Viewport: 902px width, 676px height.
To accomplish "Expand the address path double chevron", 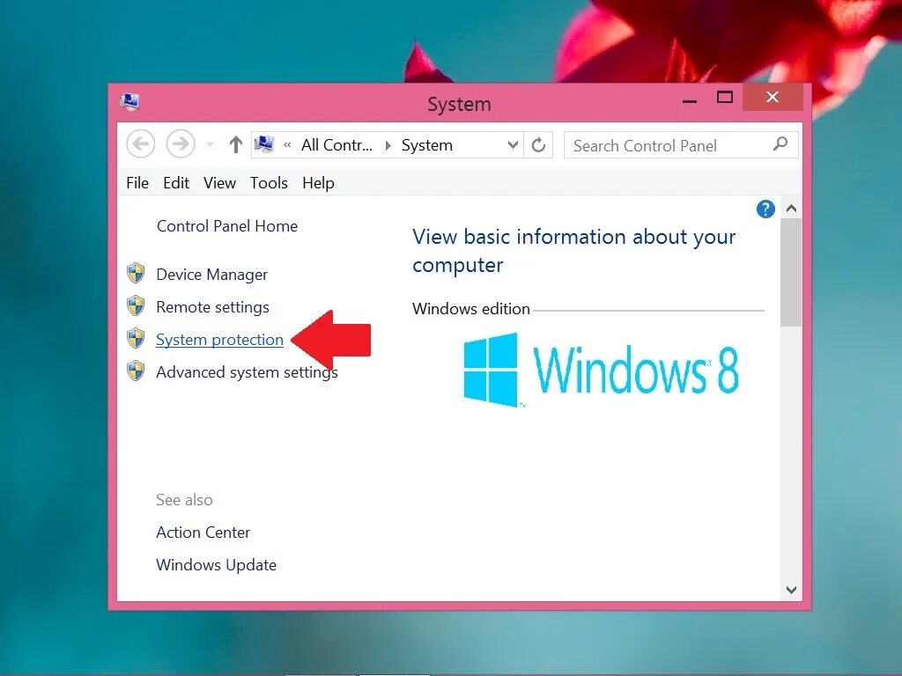I will click(287, 145).
